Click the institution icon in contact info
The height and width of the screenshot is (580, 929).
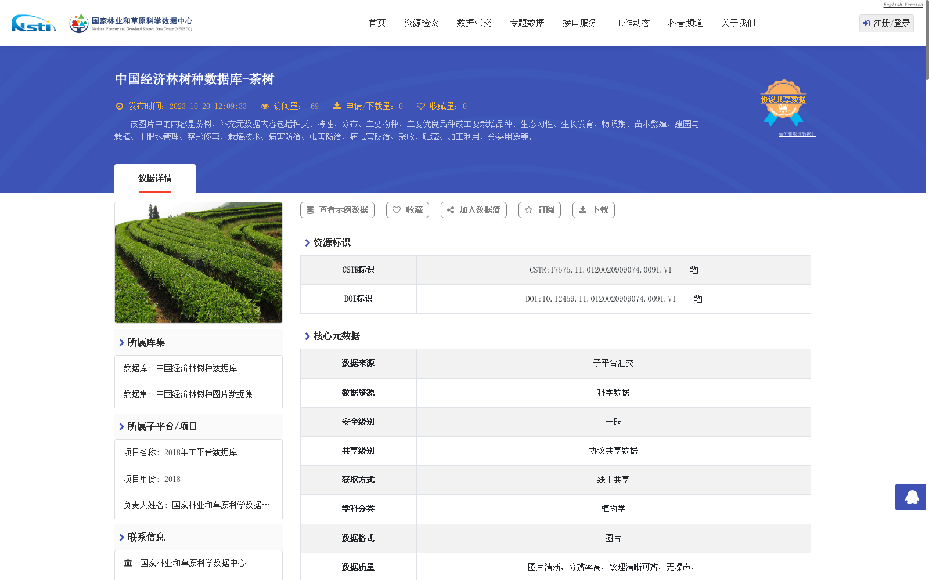click(x=128, y=563)
